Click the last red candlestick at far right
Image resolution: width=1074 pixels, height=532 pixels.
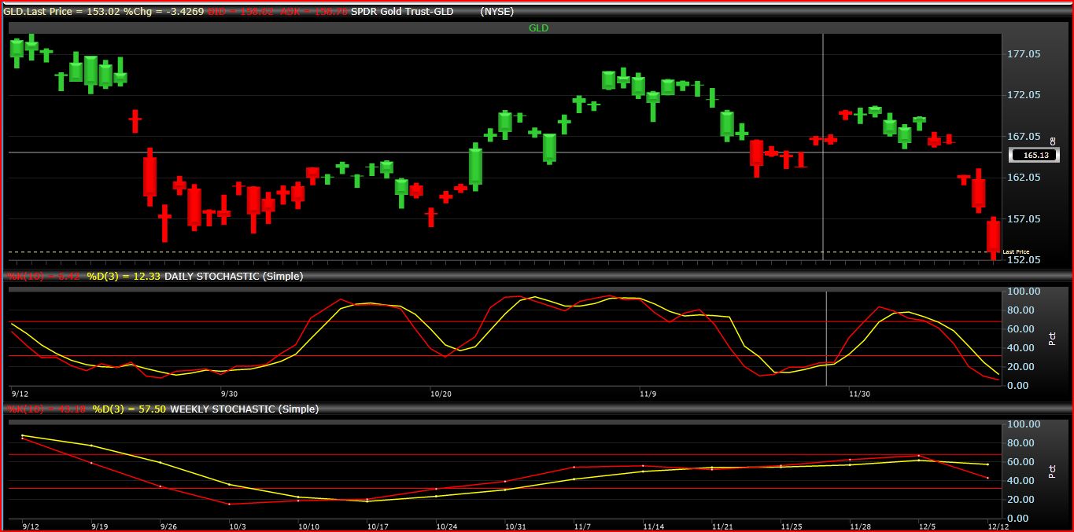tap(993, 238)
